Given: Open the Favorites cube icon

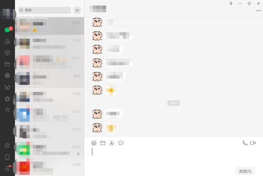Looking at the screenshot, I should (7, 53).
